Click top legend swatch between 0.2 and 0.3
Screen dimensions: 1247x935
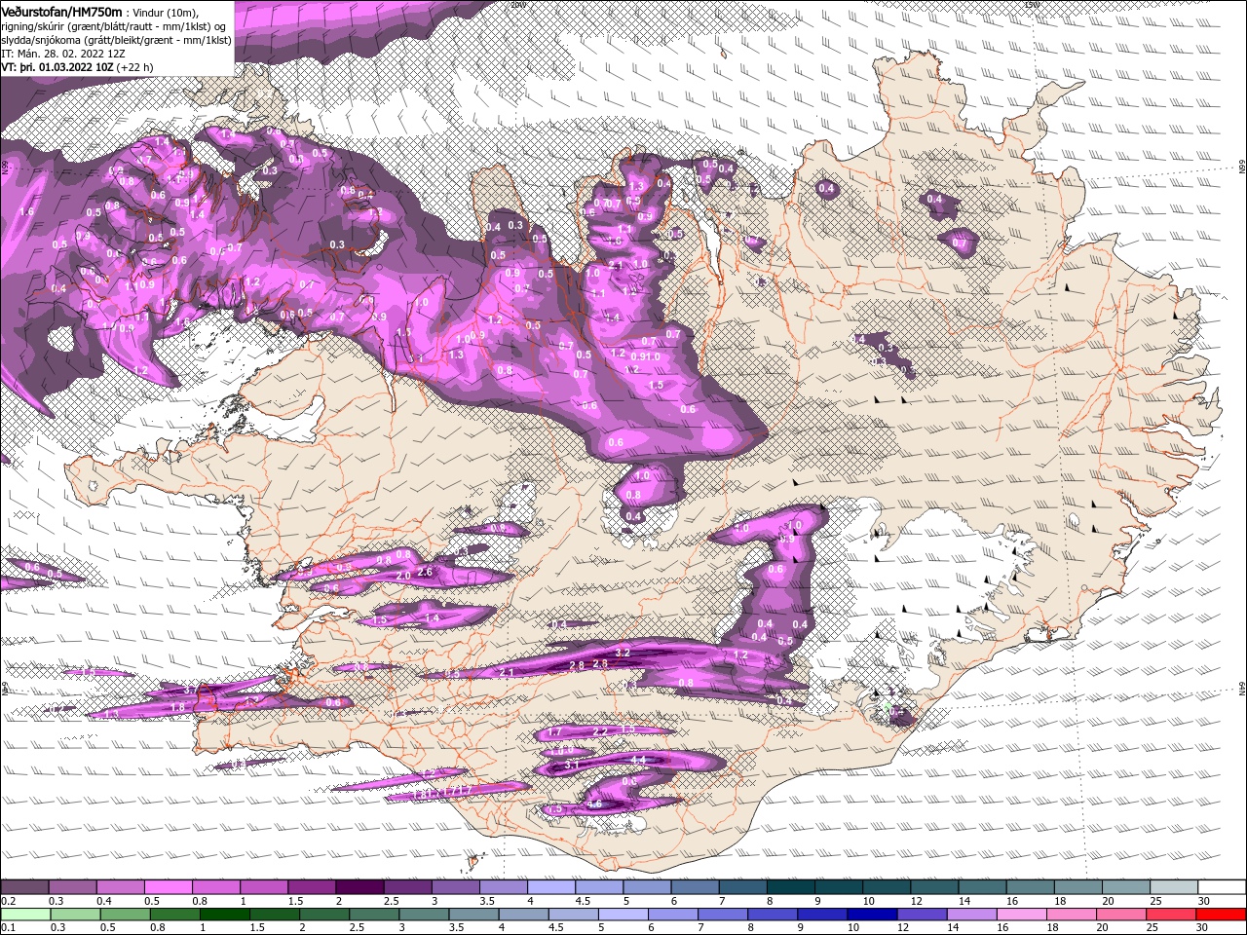[x=24, y=887]
